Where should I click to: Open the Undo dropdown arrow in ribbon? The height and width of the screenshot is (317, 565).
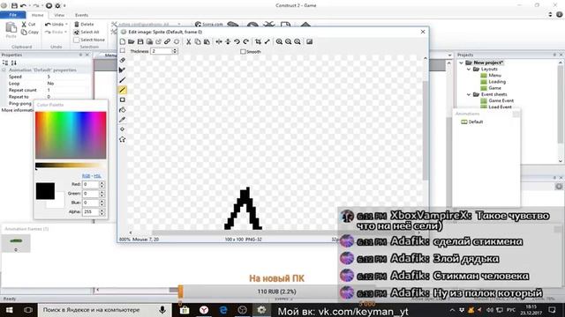(67, 24)
